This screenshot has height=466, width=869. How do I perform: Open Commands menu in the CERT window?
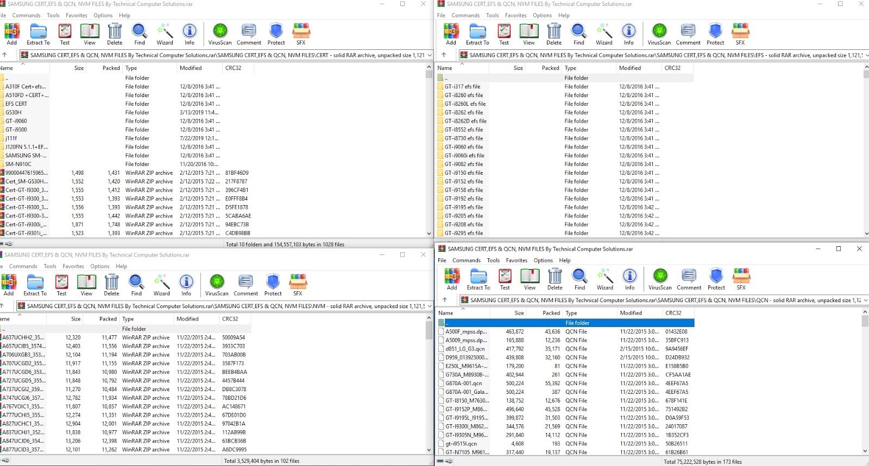click(26, 15)
